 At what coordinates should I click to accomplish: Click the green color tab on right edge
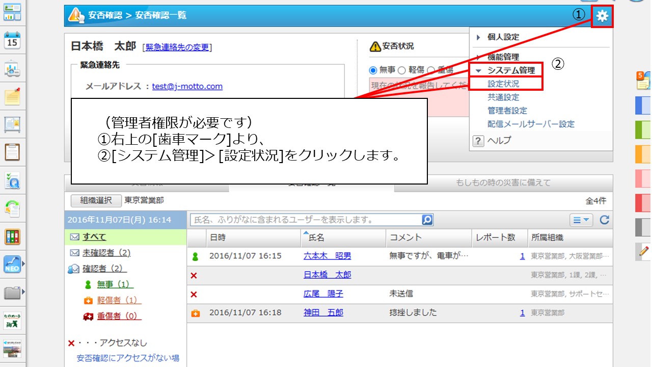643,129
